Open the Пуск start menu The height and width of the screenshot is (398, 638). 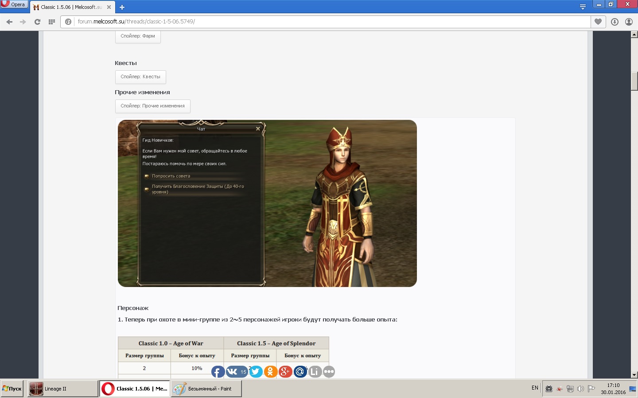12,389
